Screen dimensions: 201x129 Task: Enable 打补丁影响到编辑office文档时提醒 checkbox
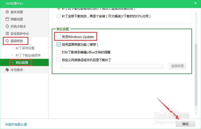point(58,52)
